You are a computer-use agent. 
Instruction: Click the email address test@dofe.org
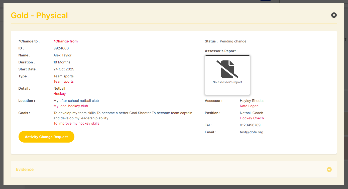tap(251, 132)
